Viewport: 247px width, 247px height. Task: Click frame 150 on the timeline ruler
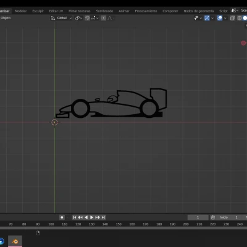119,224
